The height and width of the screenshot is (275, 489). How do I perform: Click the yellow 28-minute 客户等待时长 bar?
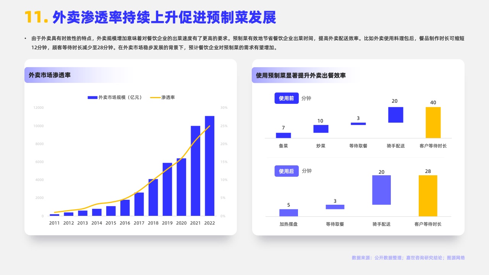coord(427,196)
